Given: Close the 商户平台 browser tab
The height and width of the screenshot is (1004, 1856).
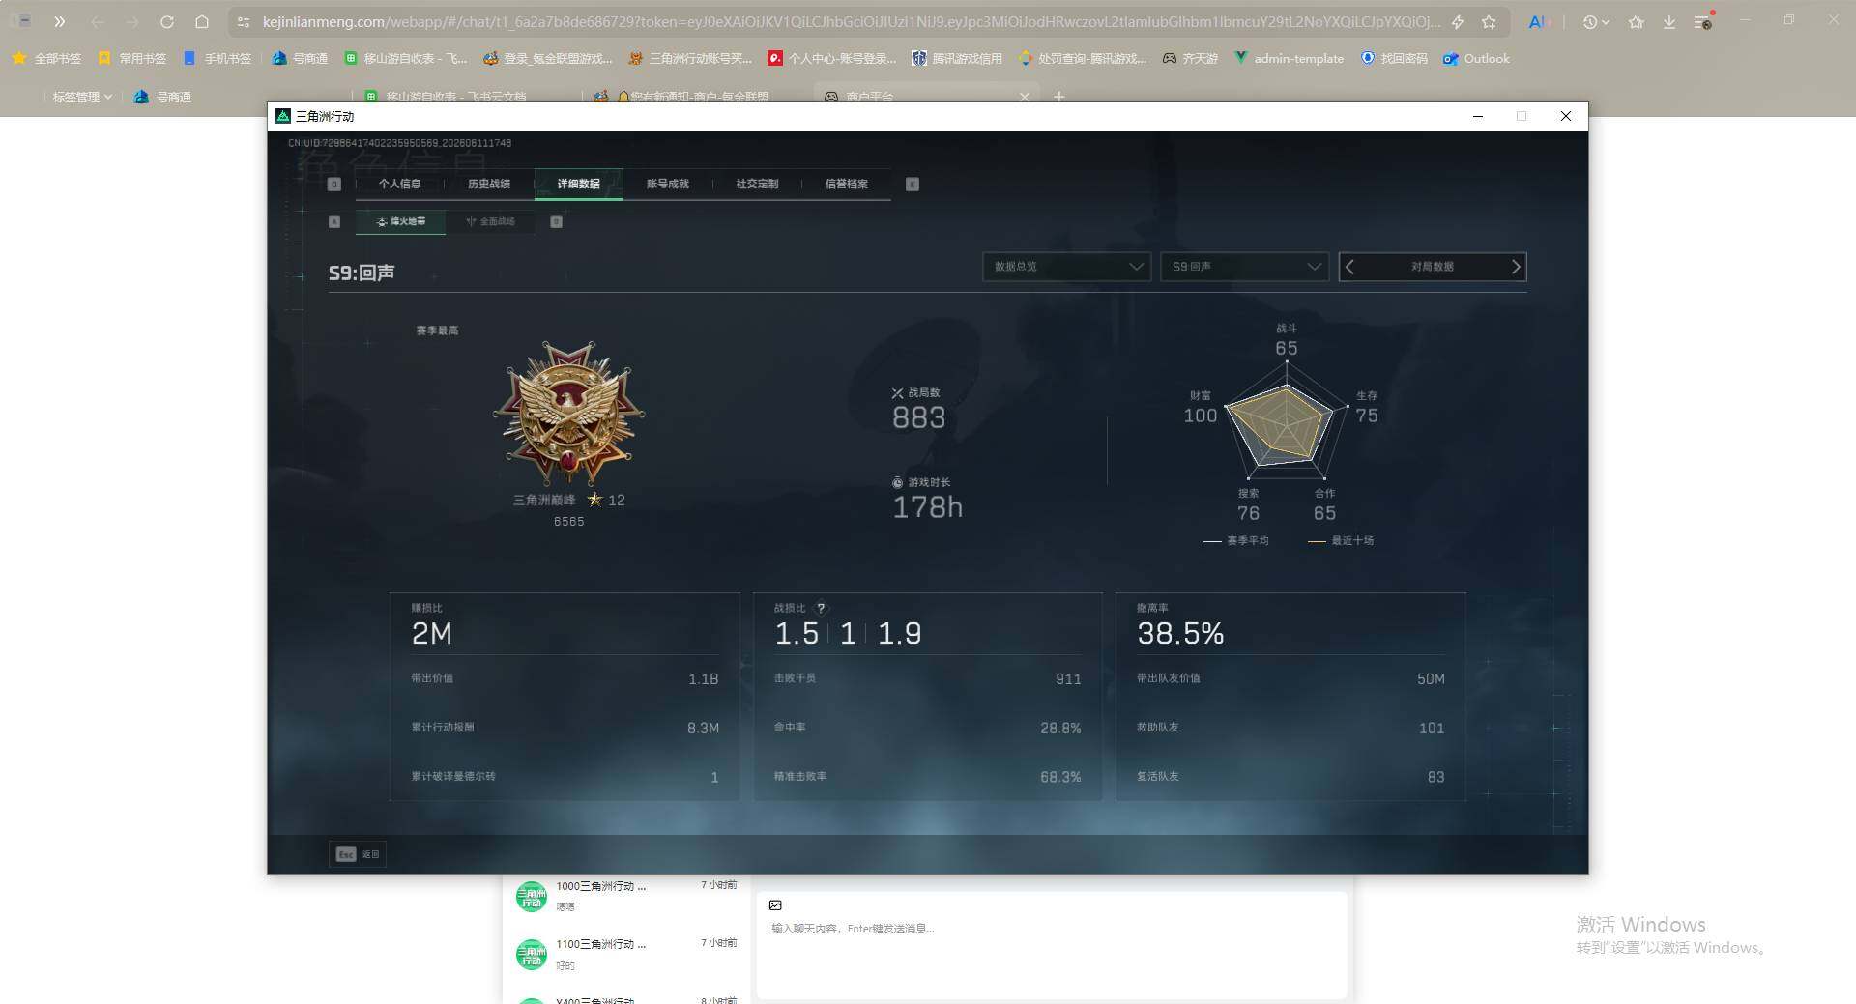Looking at the screenshot, I should (1025, 97).
